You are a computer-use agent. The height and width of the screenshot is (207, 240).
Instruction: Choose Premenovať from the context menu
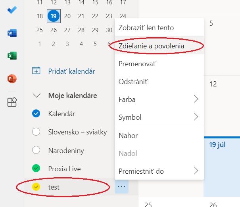tap(137, 63)
